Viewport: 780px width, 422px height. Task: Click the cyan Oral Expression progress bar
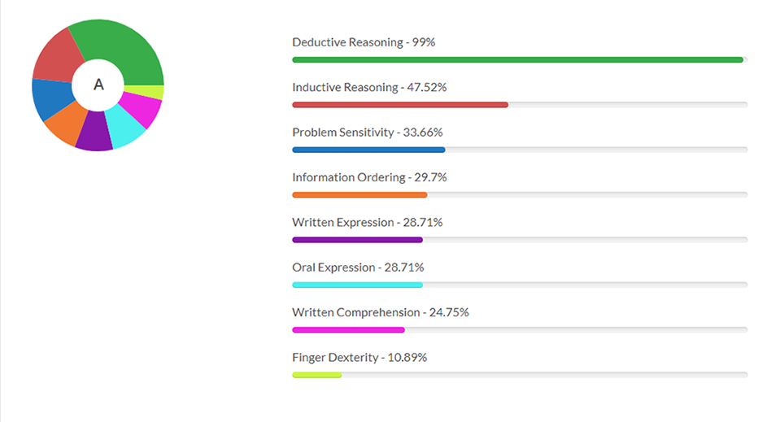(x=357, y=285)
